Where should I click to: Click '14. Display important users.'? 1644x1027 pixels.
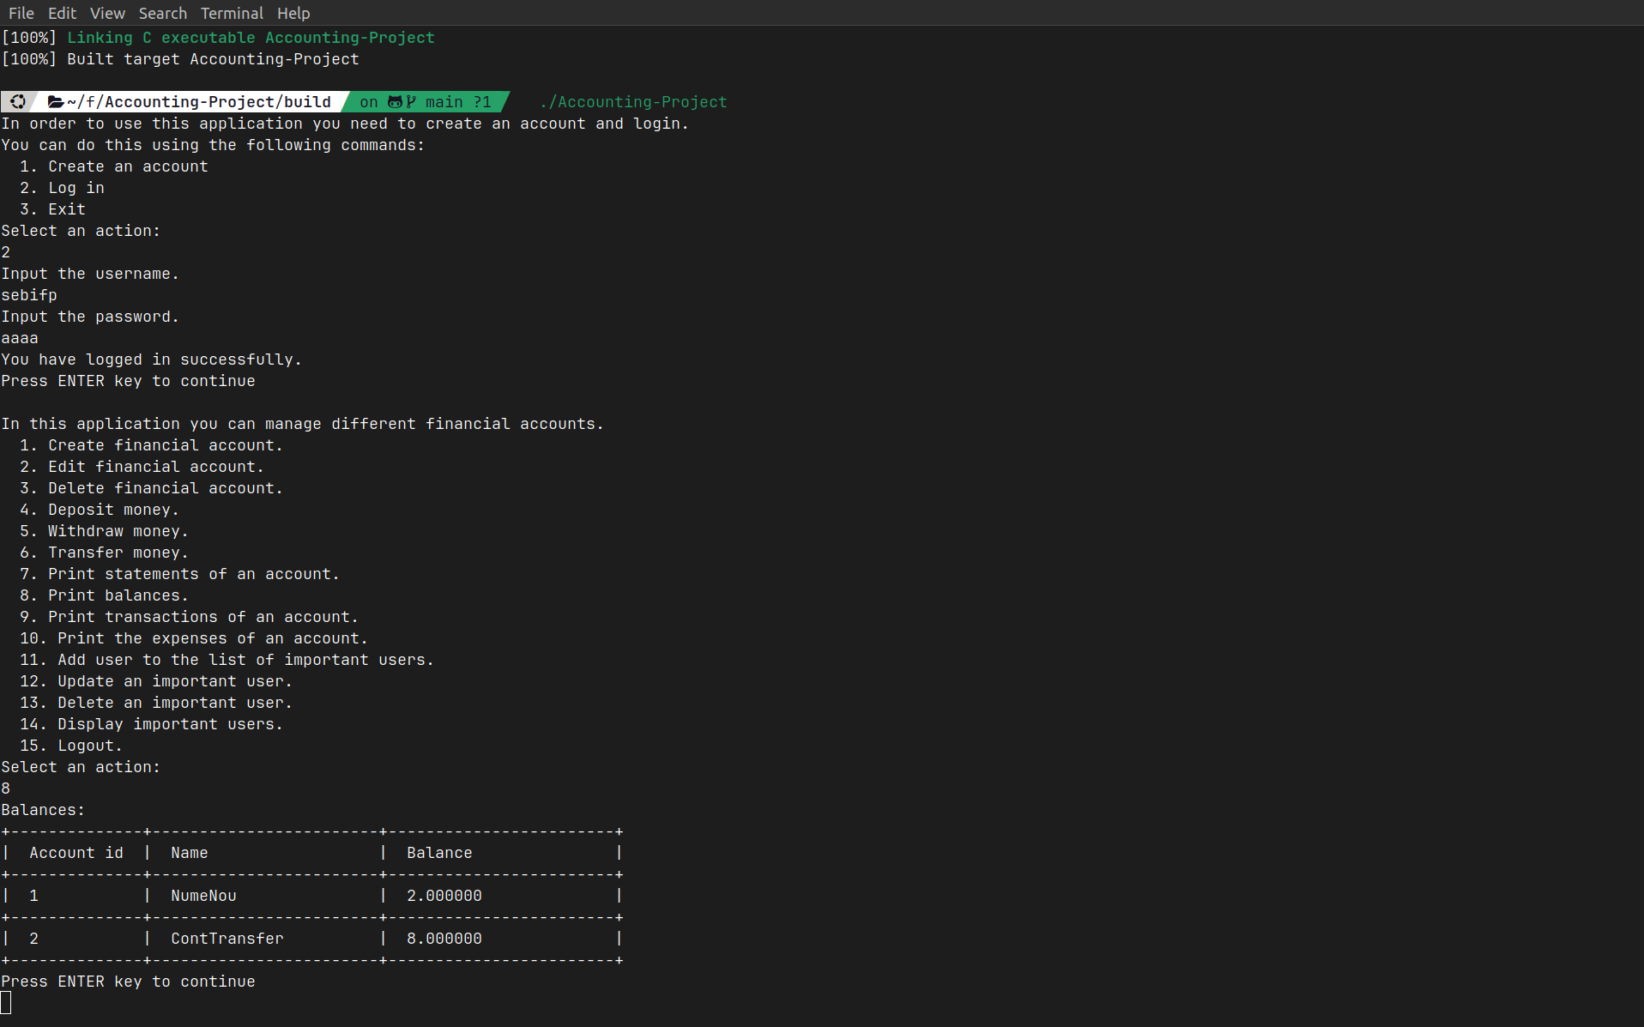point(152,724)
